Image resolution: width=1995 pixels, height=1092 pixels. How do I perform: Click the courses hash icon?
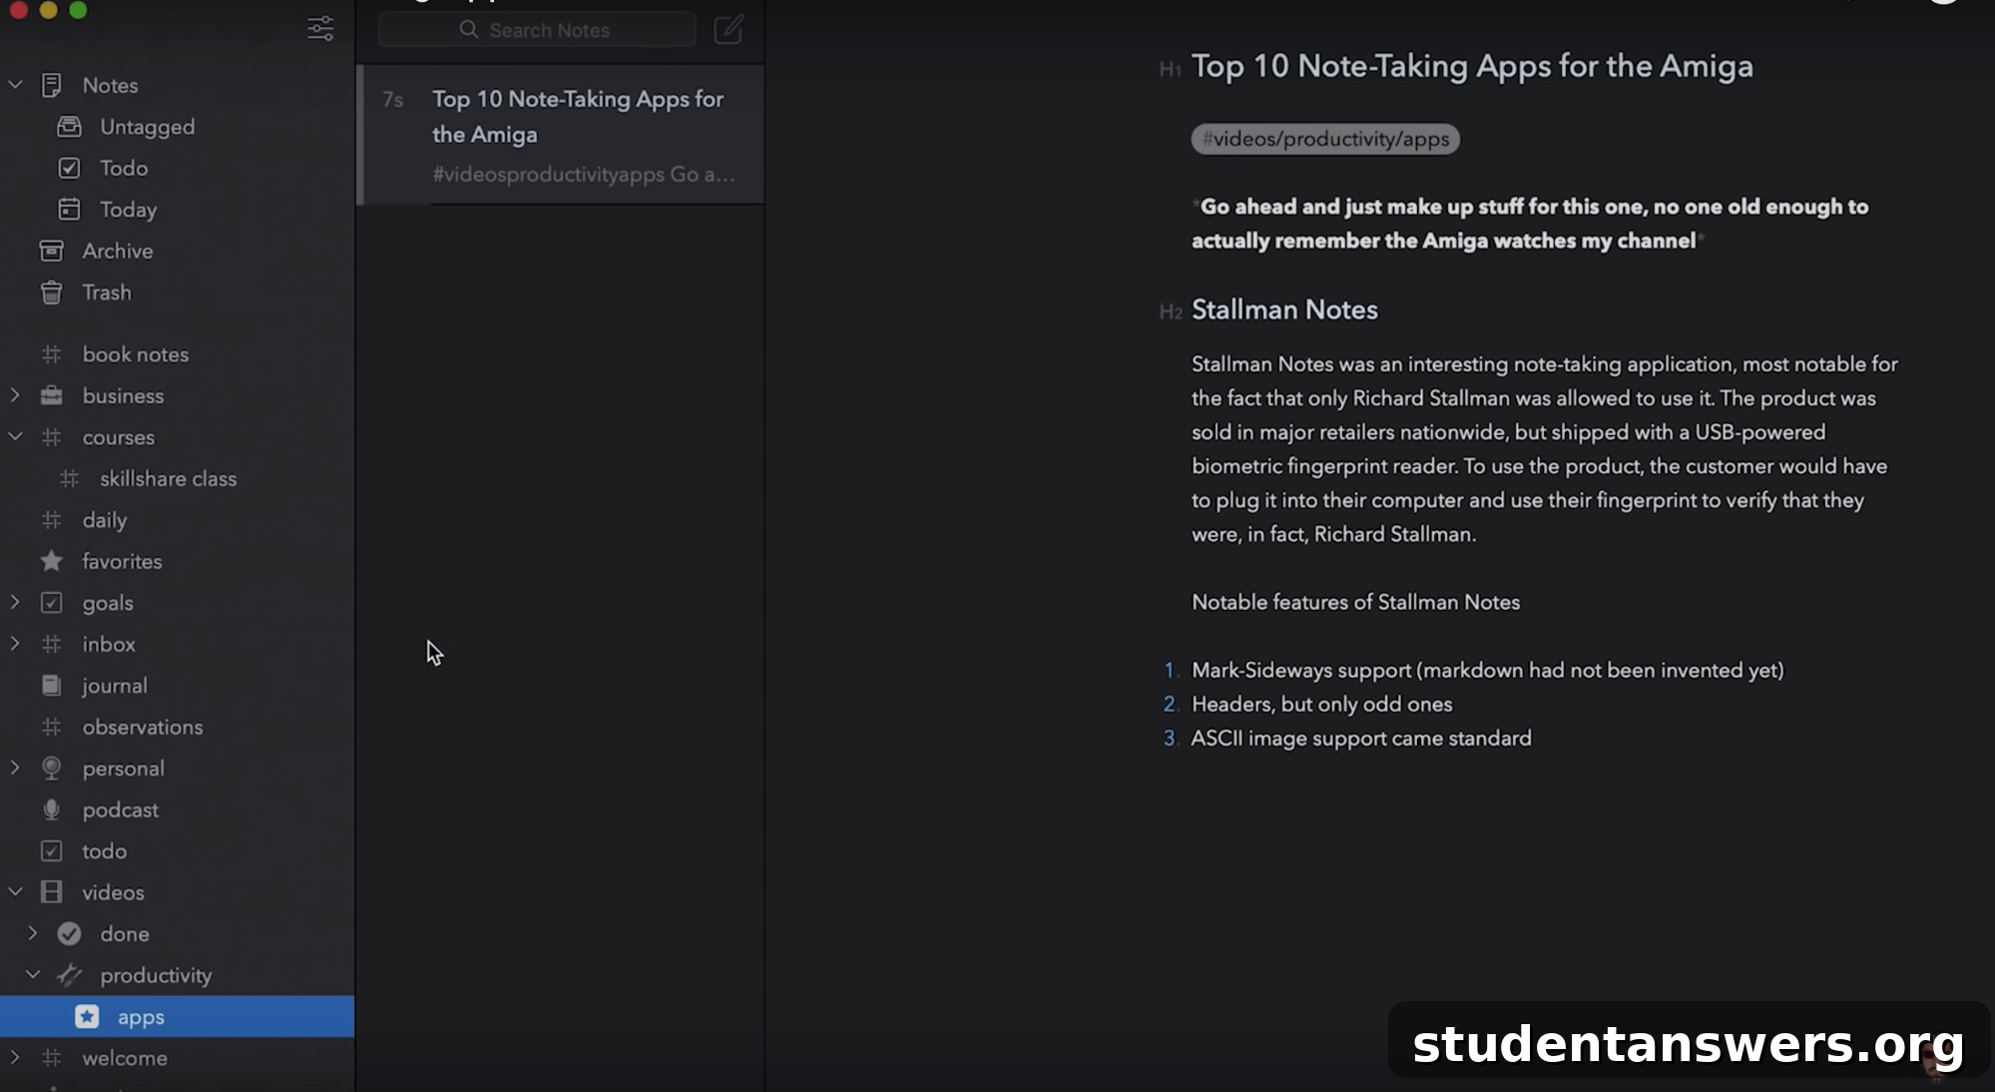[51, 437]
